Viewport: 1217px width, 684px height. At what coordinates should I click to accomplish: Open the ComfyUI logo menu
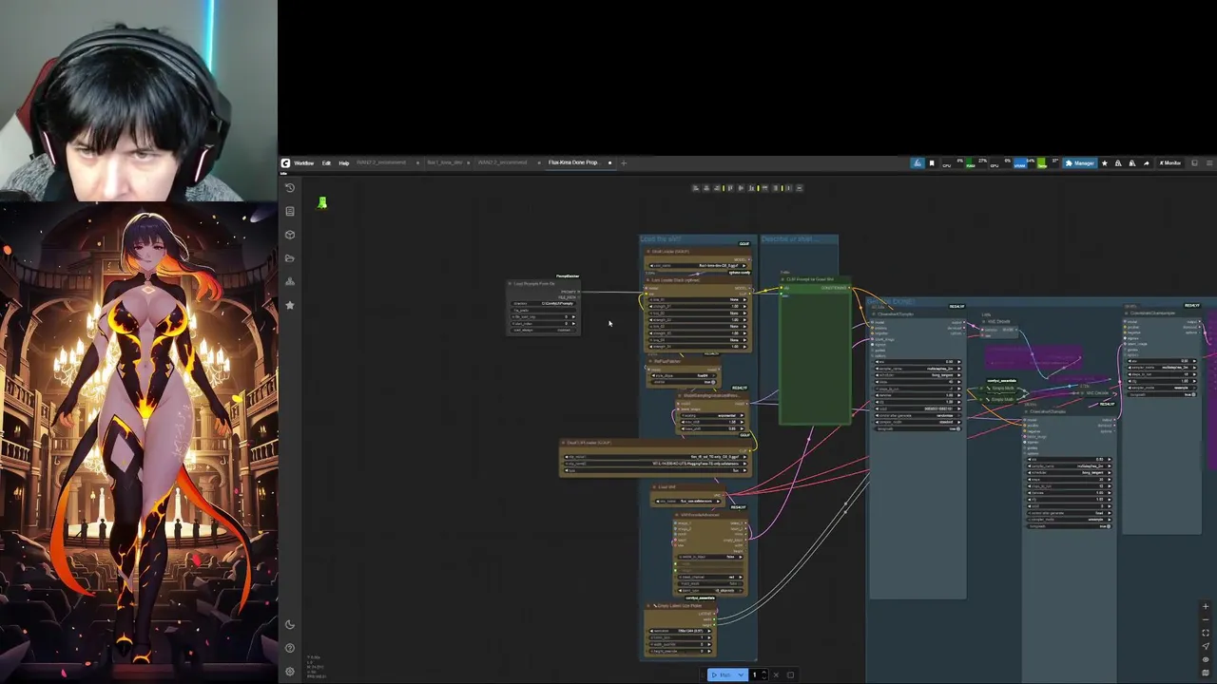point(285,163)
